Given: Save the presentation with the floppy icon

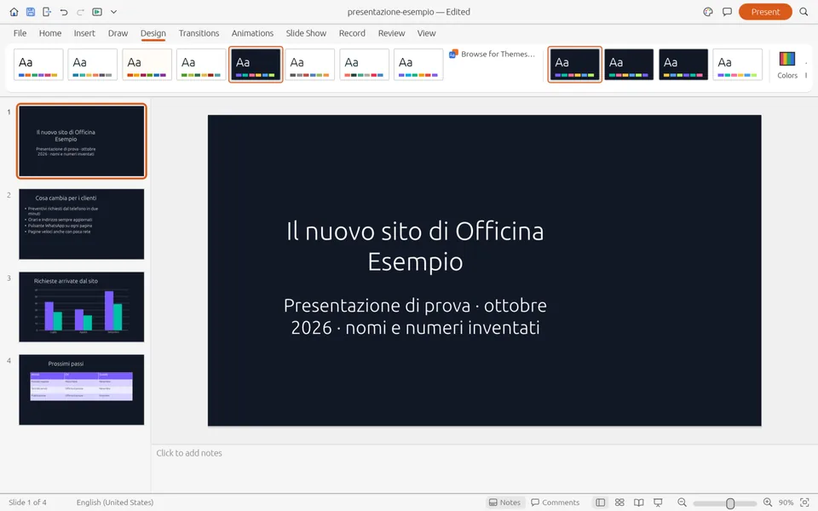Looking at the screenshot, I should click(31, 11).
